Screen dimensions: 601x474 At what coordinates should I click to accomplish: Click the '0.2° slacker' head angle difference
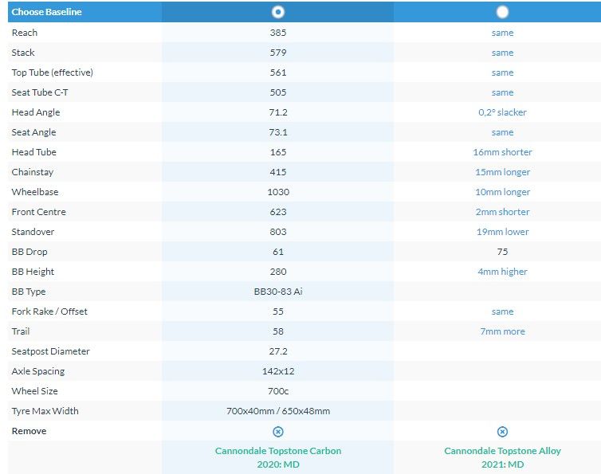502,112
